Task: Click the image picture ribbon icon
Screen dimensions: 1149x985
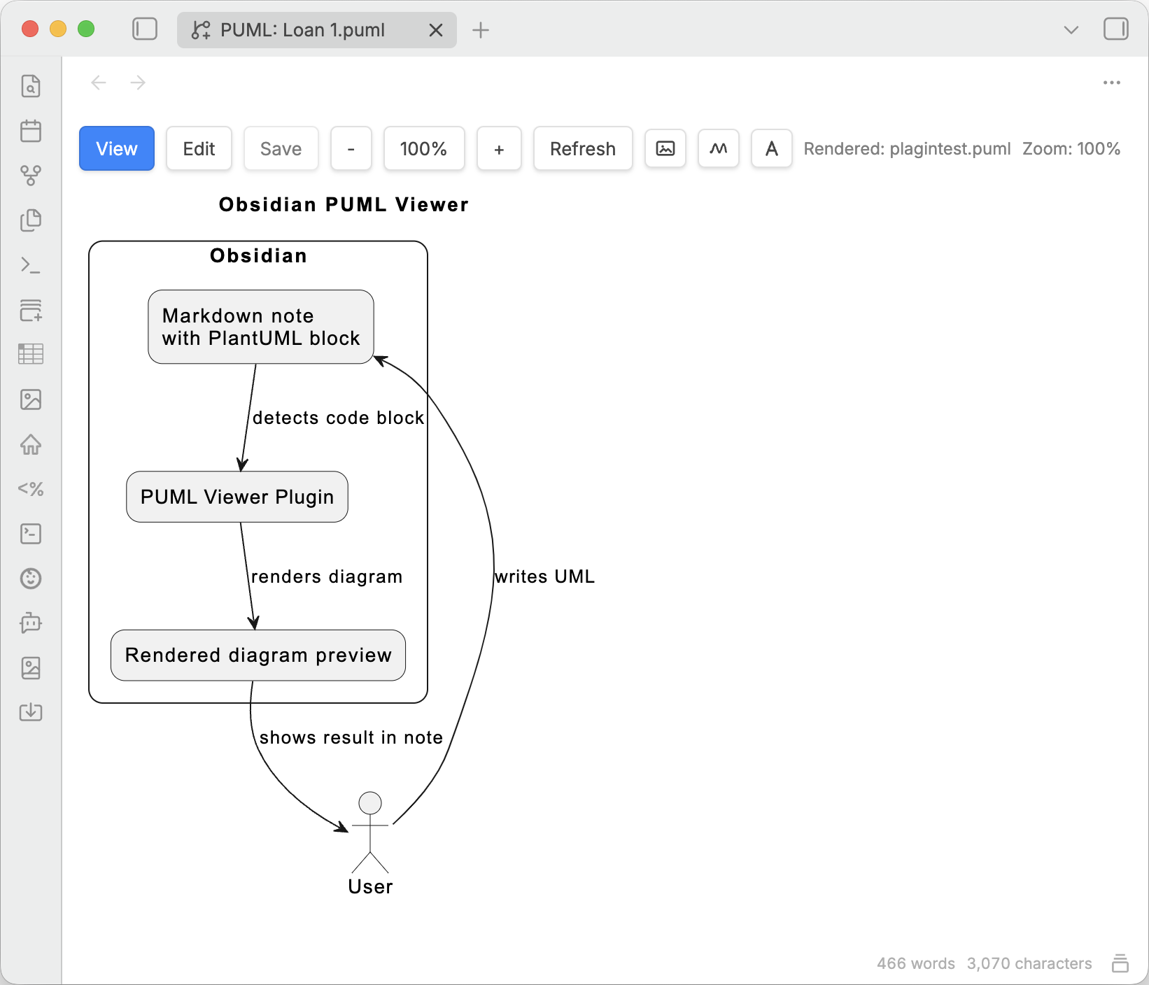Action: pos(31,399)
